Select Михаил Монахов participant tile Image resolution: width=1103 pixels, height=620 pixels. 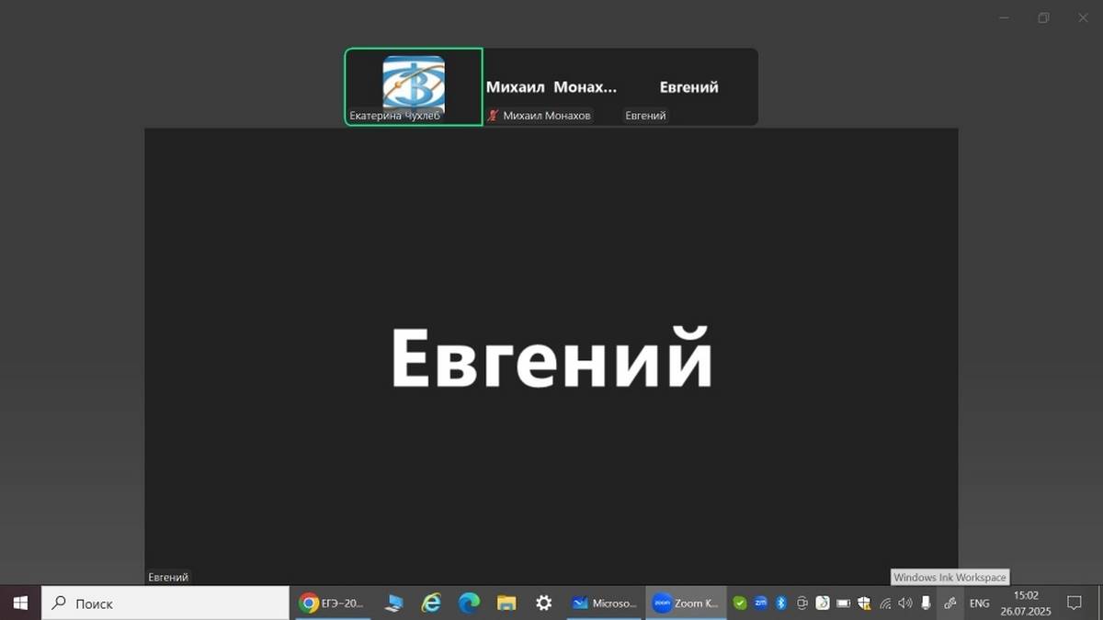(x=551, y=87)
